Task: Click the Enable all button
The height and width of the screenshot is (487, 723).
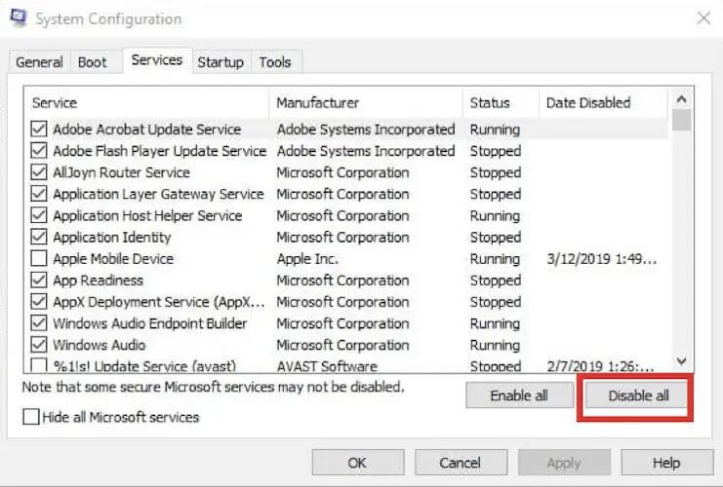Action: tap(519, 395)
